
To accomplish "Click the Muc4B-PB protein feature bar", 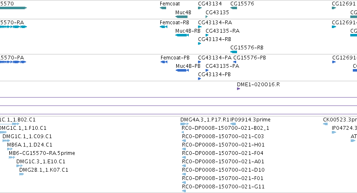I will pyautogui.click(x=182, y=70).
